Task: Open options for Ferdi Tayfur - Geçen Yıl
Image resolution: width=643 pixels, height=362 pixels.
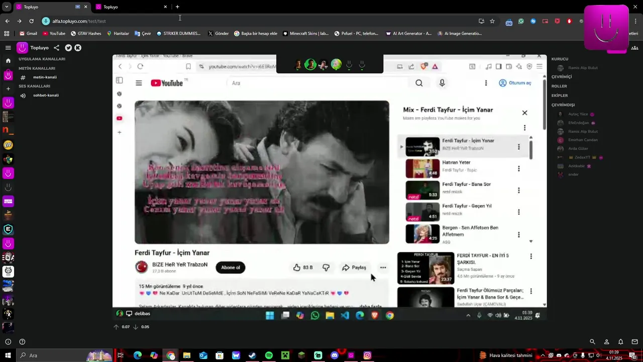Action: (x=519, y=212)
